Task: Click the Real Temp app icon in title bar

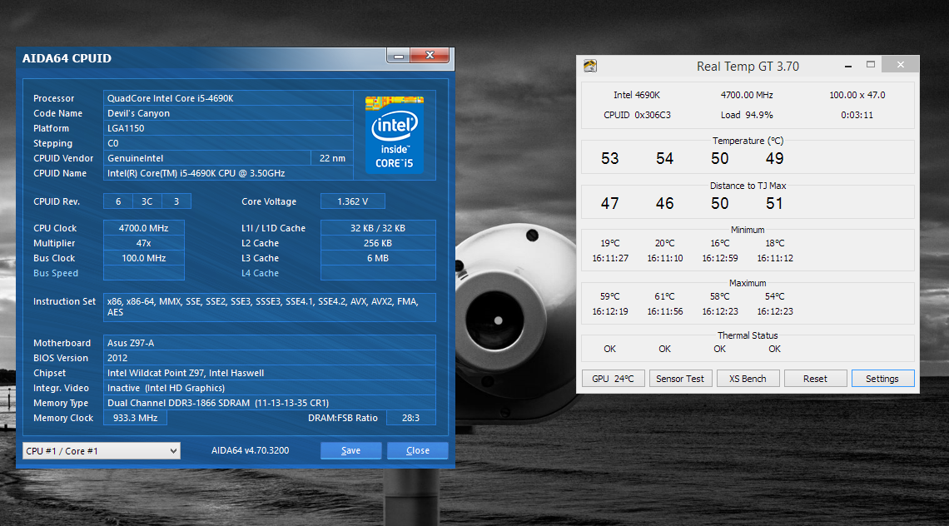Action: point(590,66)
